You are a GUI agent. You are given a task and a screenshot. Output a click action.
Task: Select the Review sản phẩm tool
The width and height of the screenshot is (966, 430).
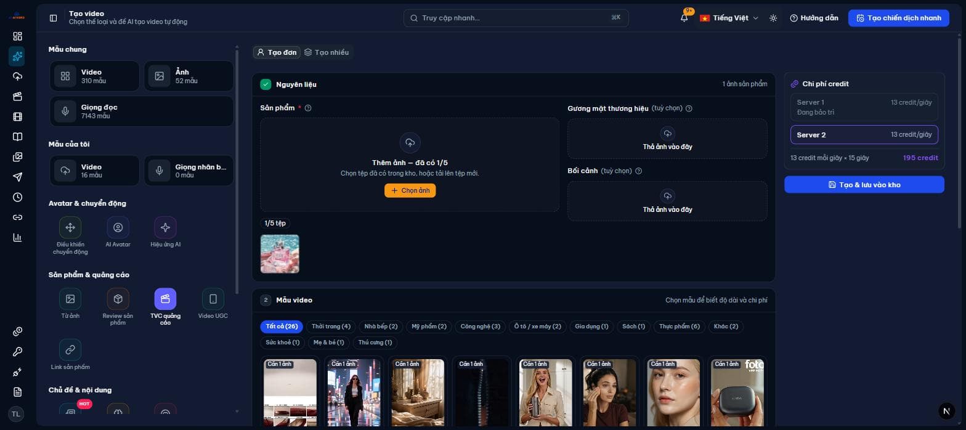118,307
